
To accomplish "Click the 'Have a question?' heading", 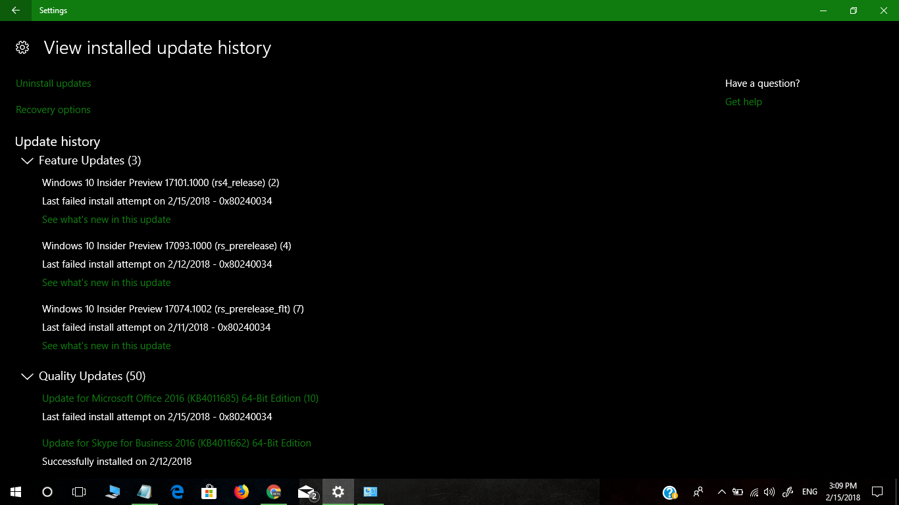I will 763,84.
